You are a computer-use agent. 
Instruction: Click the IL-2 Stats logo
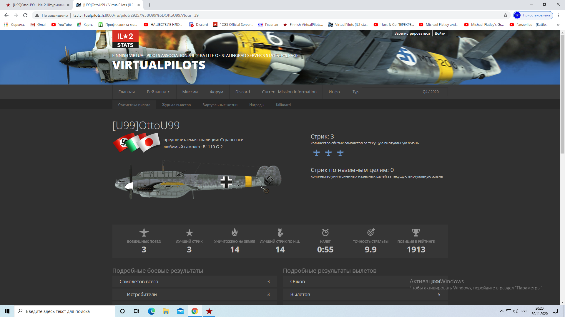pos(125,39)
